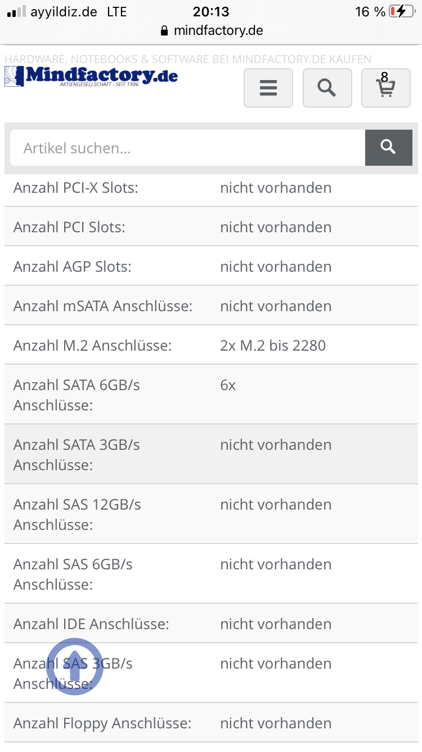Viewport: 422px width, 752px height.
Task: Click the Mindfactory.de logo
Action: point(91,77)
